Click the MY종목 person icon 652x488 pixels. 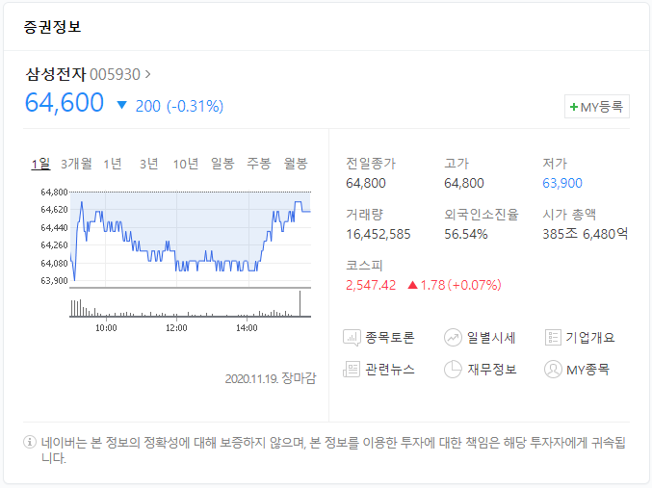tap(553, 369)
